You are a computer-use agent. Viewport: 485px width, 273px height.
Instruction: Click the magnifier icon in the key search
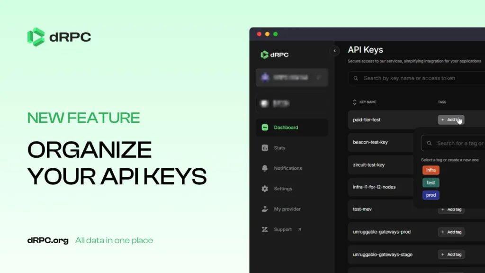coord(356,78)
